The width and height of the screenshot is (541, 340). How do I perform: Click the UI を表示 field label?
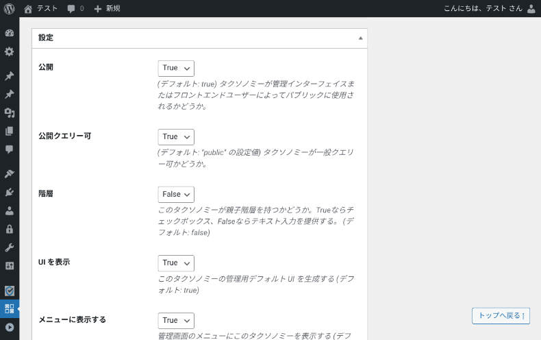point(54,263)
